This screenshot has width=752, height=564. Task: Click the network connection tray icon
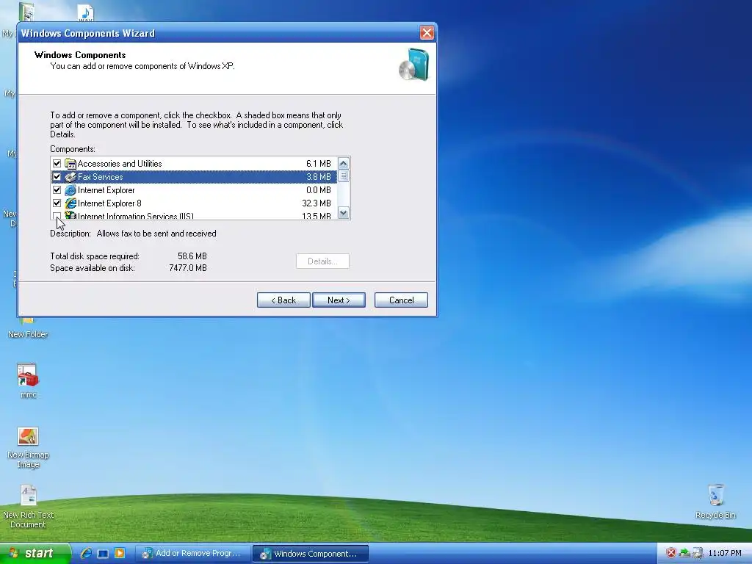tap(698, 554)
